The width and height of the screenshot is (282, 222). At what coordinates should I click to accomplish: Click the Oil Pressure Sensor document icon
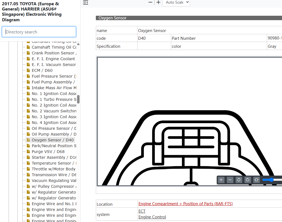[28, 128]
